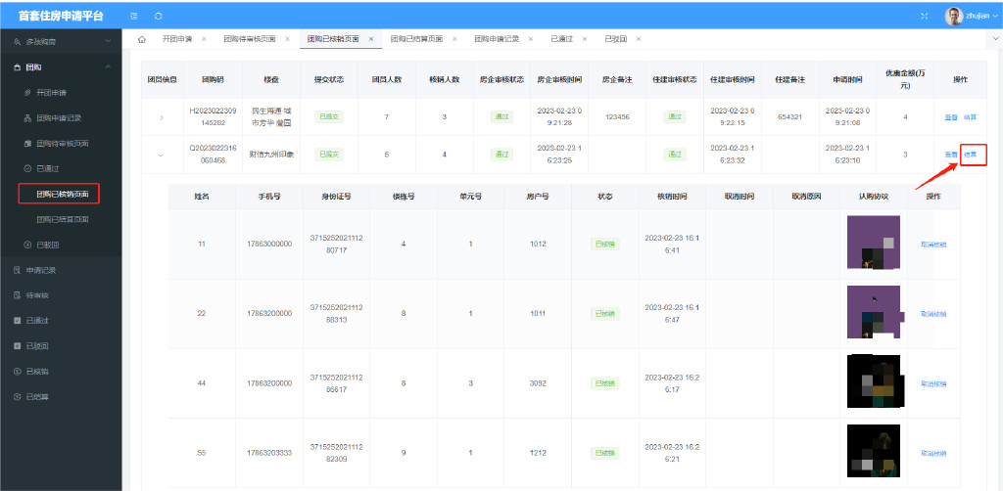Open 认购协议 image for member 44
This screenshot has height=491, width=1003.
click(873, 381)
